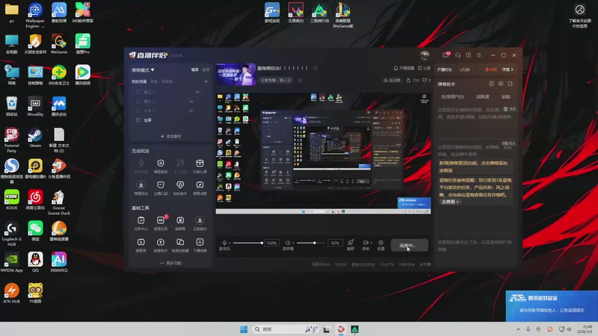Expand 更多功能 at the tools panel bottom

click(171, 263)
